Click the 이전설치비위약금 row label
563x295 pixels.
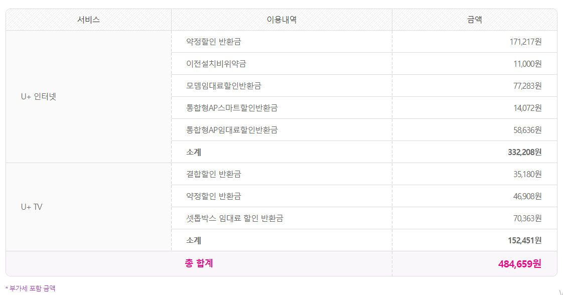216,64
